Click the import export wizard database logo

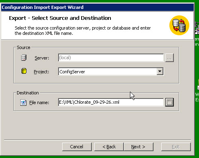tap(179, 26)
